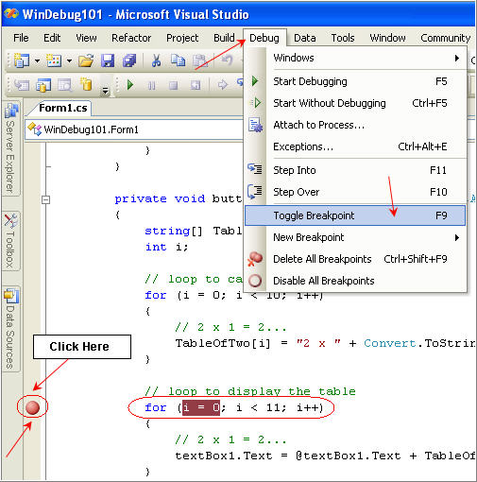Click the textBox1.Text assignment line
Screen dimensions: 477x482
[326, 456]
